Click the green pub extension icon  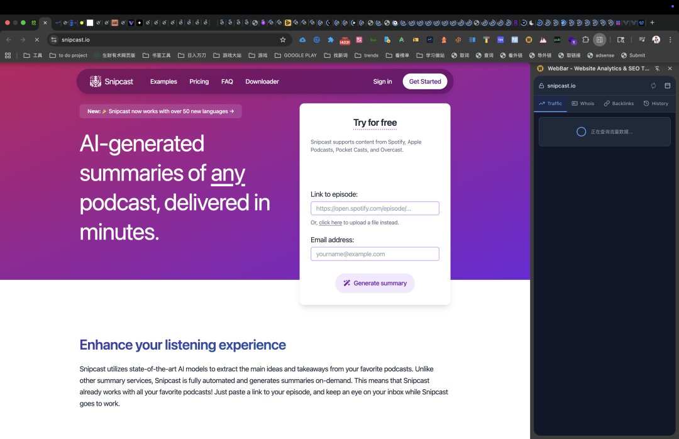tap(557, 40)
